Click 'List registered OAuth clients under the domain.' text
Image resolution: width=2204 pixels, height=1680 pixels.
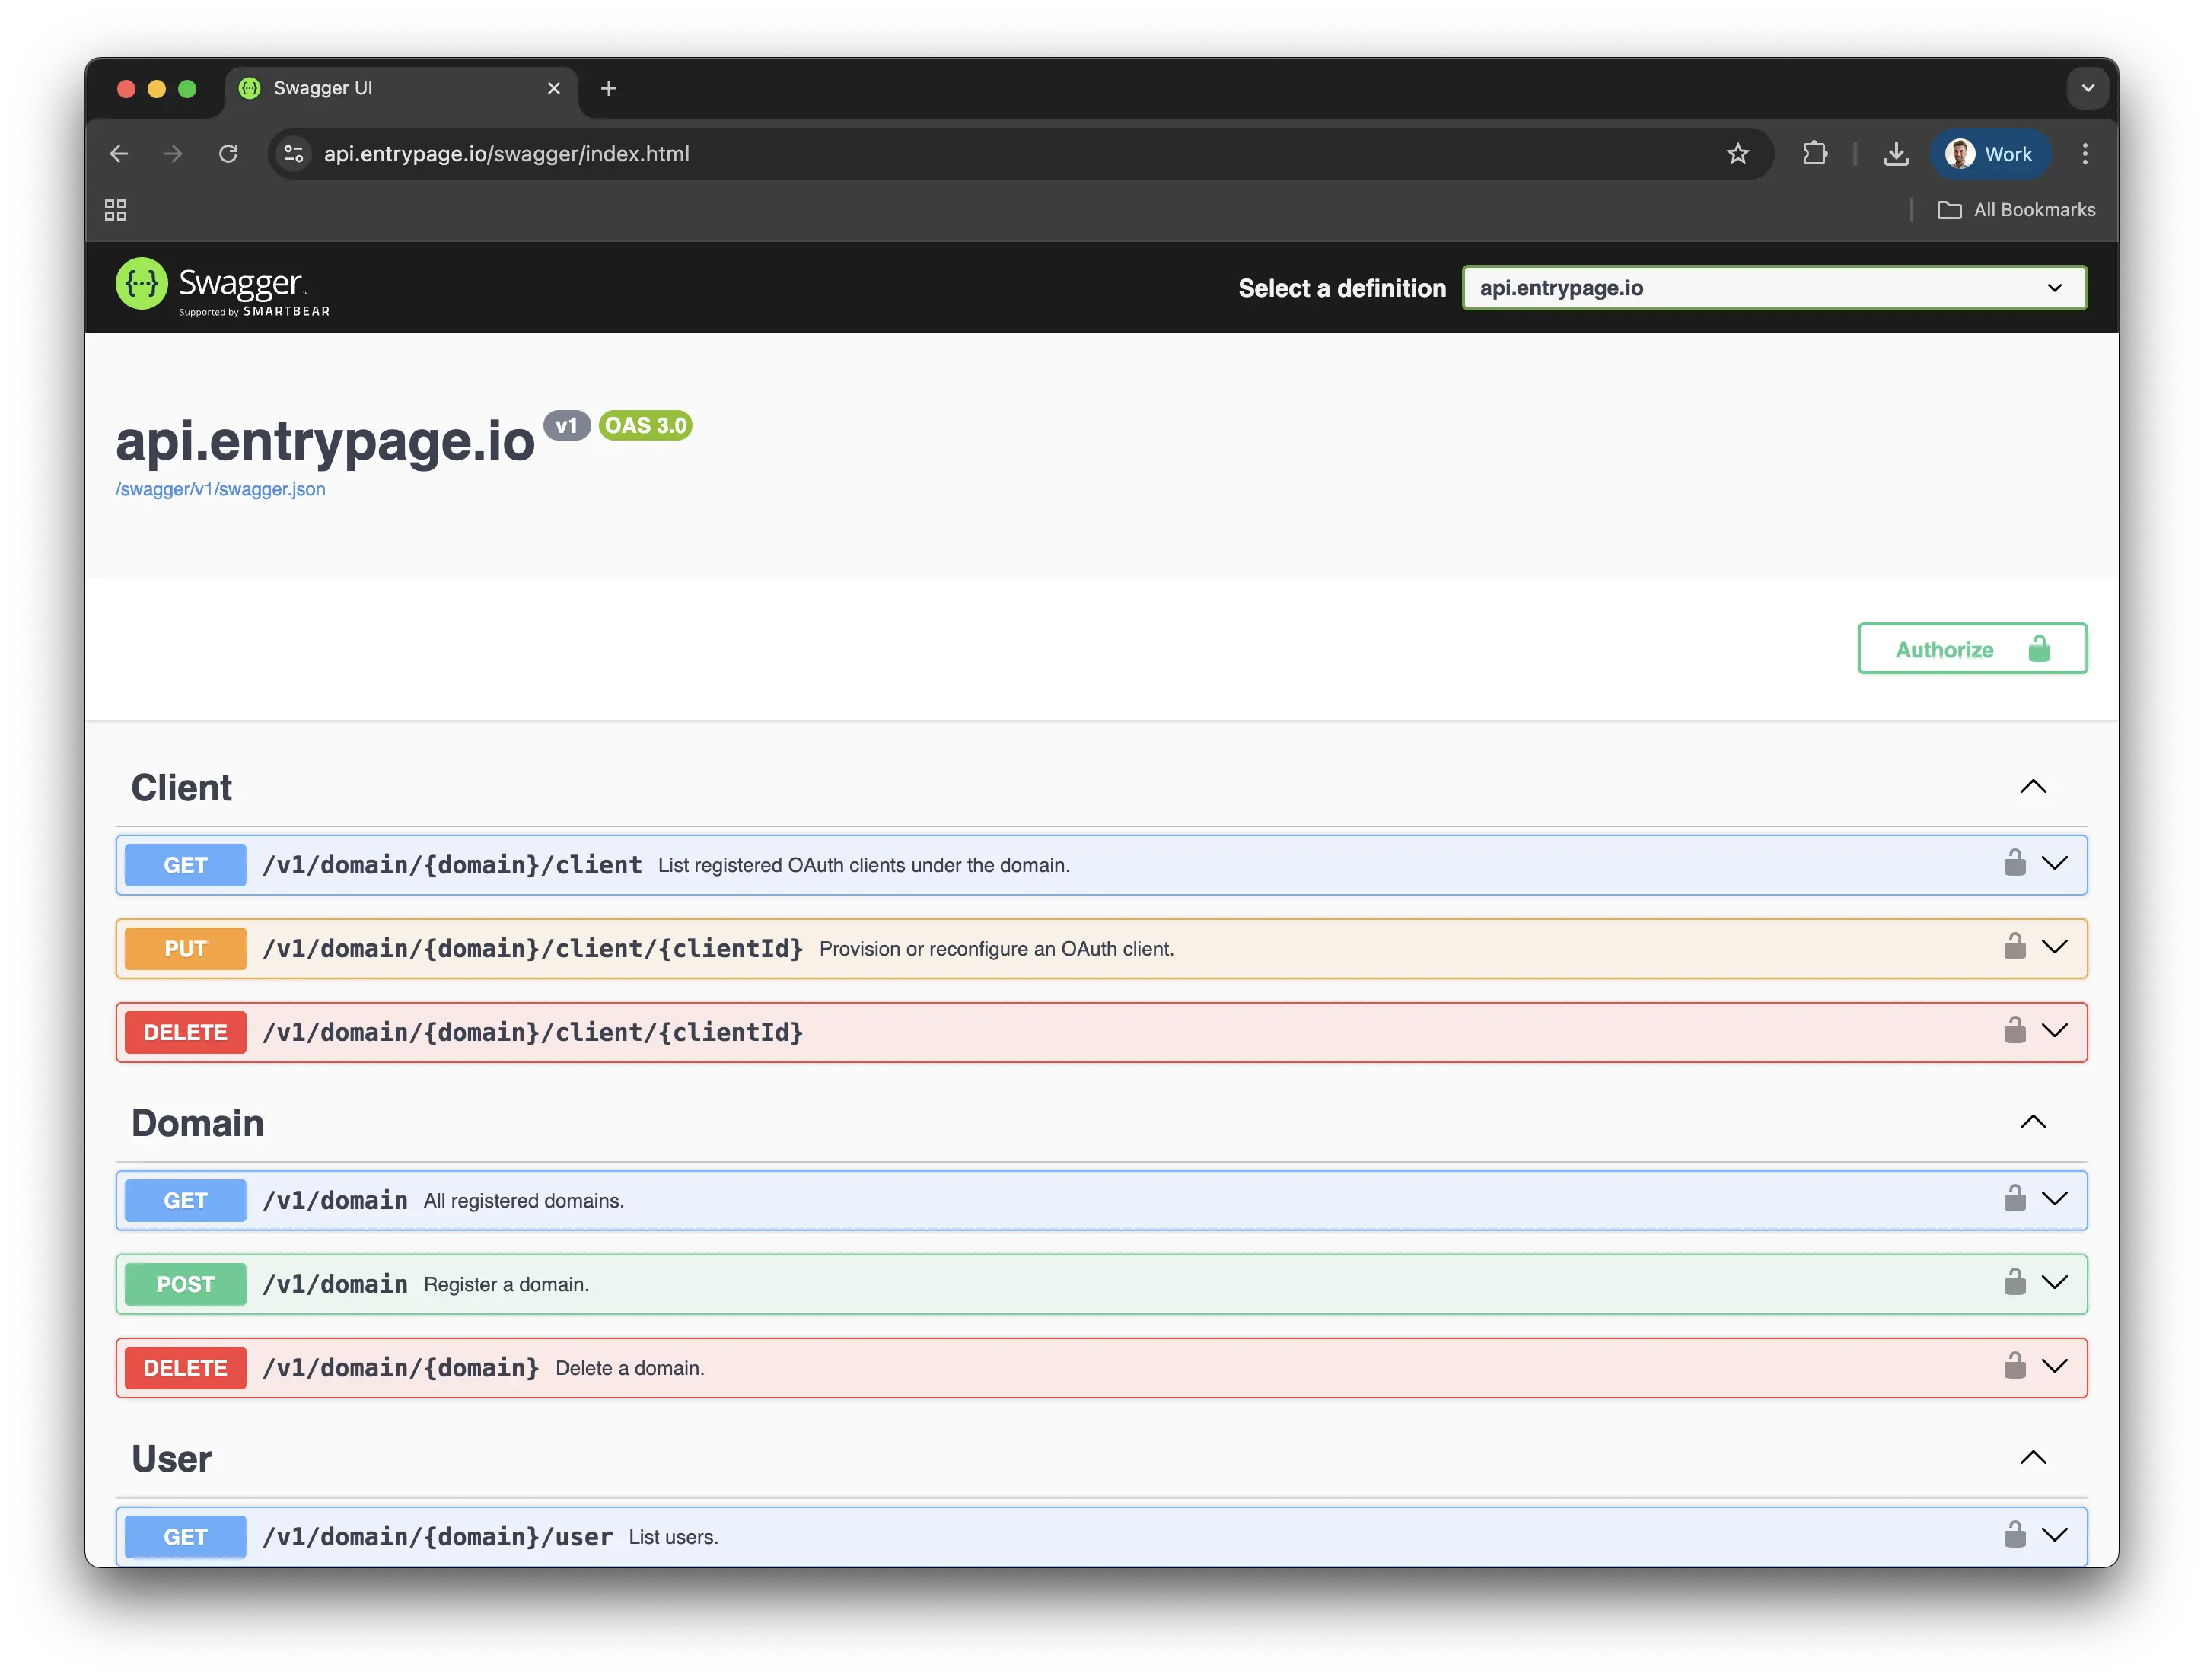(x=864, y=865)
